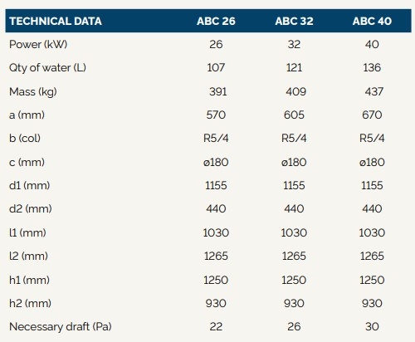Click power value 26 under ABC 26
This screenshot has height=342, width=415.
tap(216, 45)
